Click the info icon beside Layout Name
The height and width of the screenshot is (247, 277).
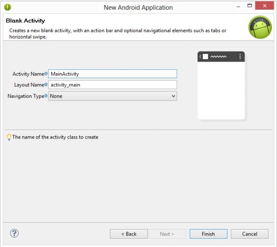point(46,85)
